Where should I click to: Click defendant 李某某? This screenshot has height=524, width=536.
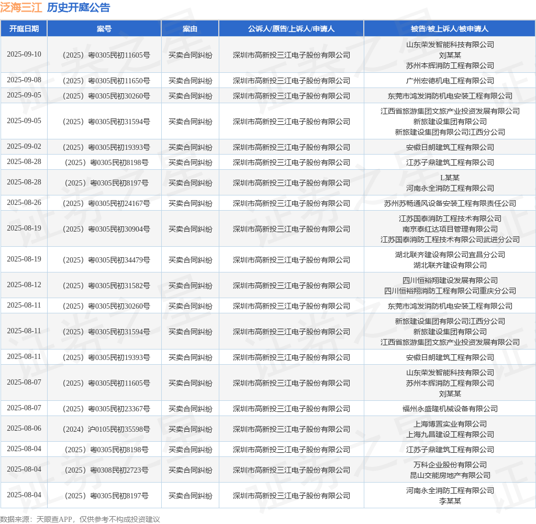450,501
